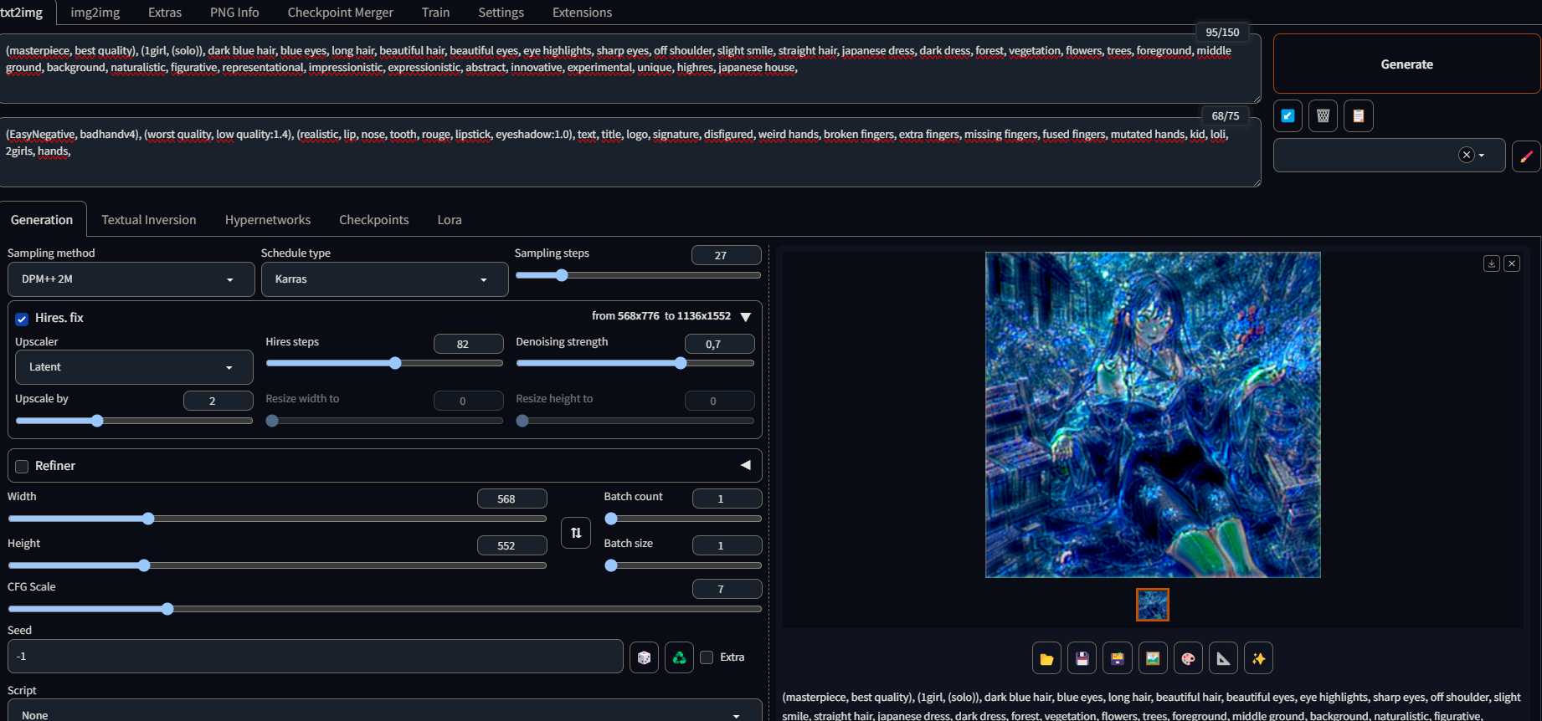The height and width of the screenshot is (721, 1542).
Task: Adjust the Width slider
Action: [x=277, y=519]
